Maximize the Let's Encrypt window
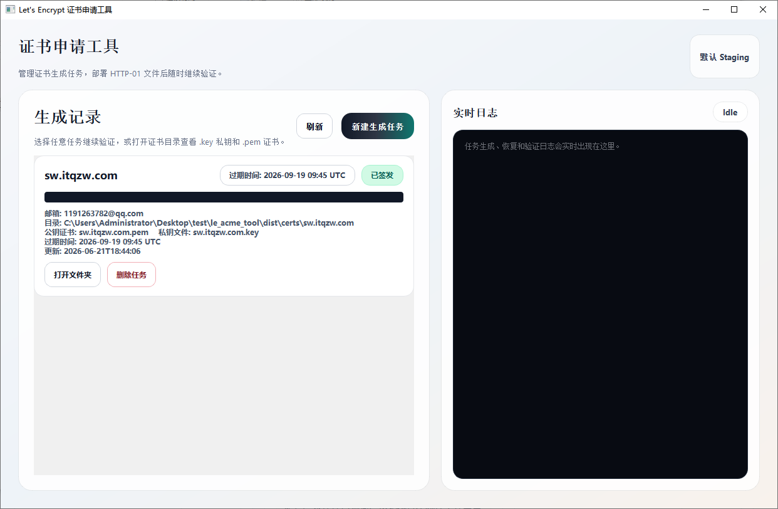Viewport: 778px width, 509px height. pos(734,9)
